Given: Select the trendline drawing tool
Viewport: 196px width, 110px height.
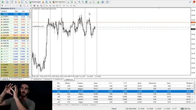Looking at the screenshot, I should [x=17, y=5].
